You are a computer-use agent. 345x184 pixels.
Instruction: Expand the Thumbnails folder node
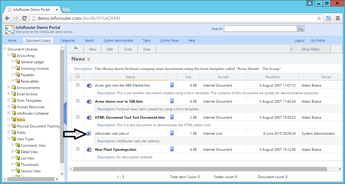[13, 164]
